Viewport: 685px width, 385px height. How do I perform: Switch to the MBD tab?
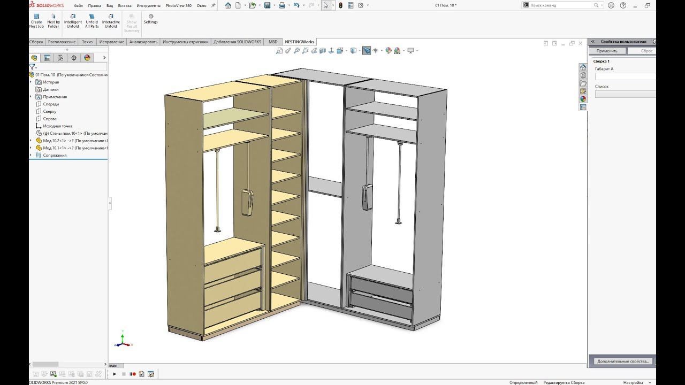coord(273,42)
